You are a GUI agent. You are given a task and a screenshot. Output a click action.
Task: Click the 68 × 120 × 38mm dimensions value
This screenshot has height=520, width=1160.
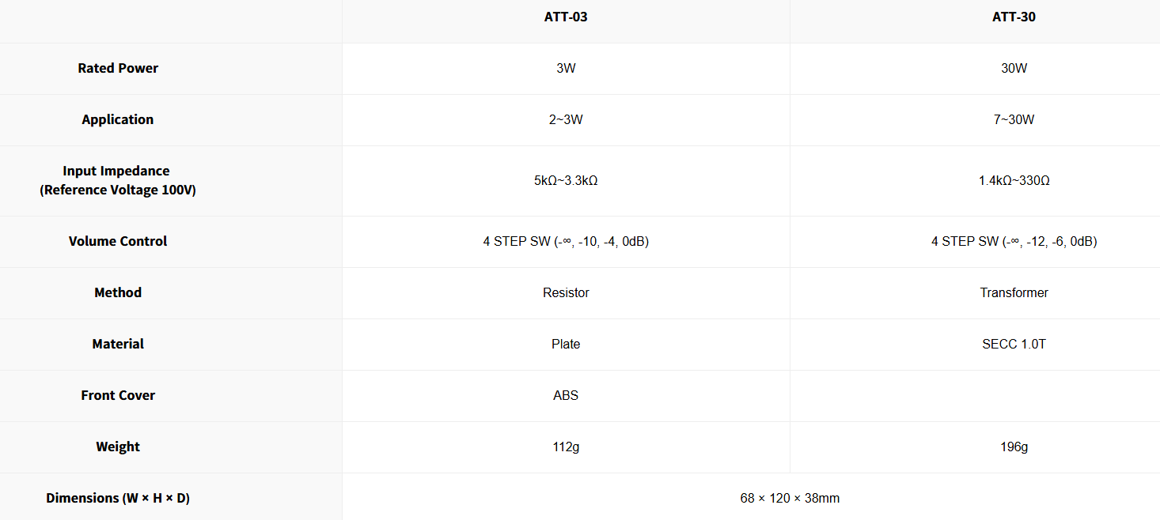click(x=790, y=498)
